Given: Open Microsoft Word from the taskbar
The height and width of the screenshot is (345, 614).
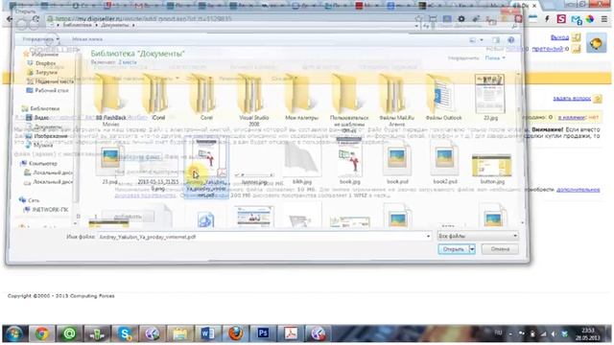Looking at the screenshot, I should click(207, 334).
